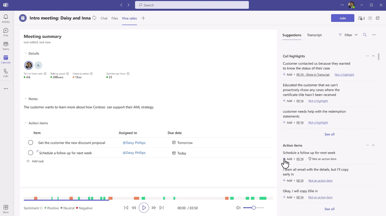Show meeting participants icon

coord(361,18)
